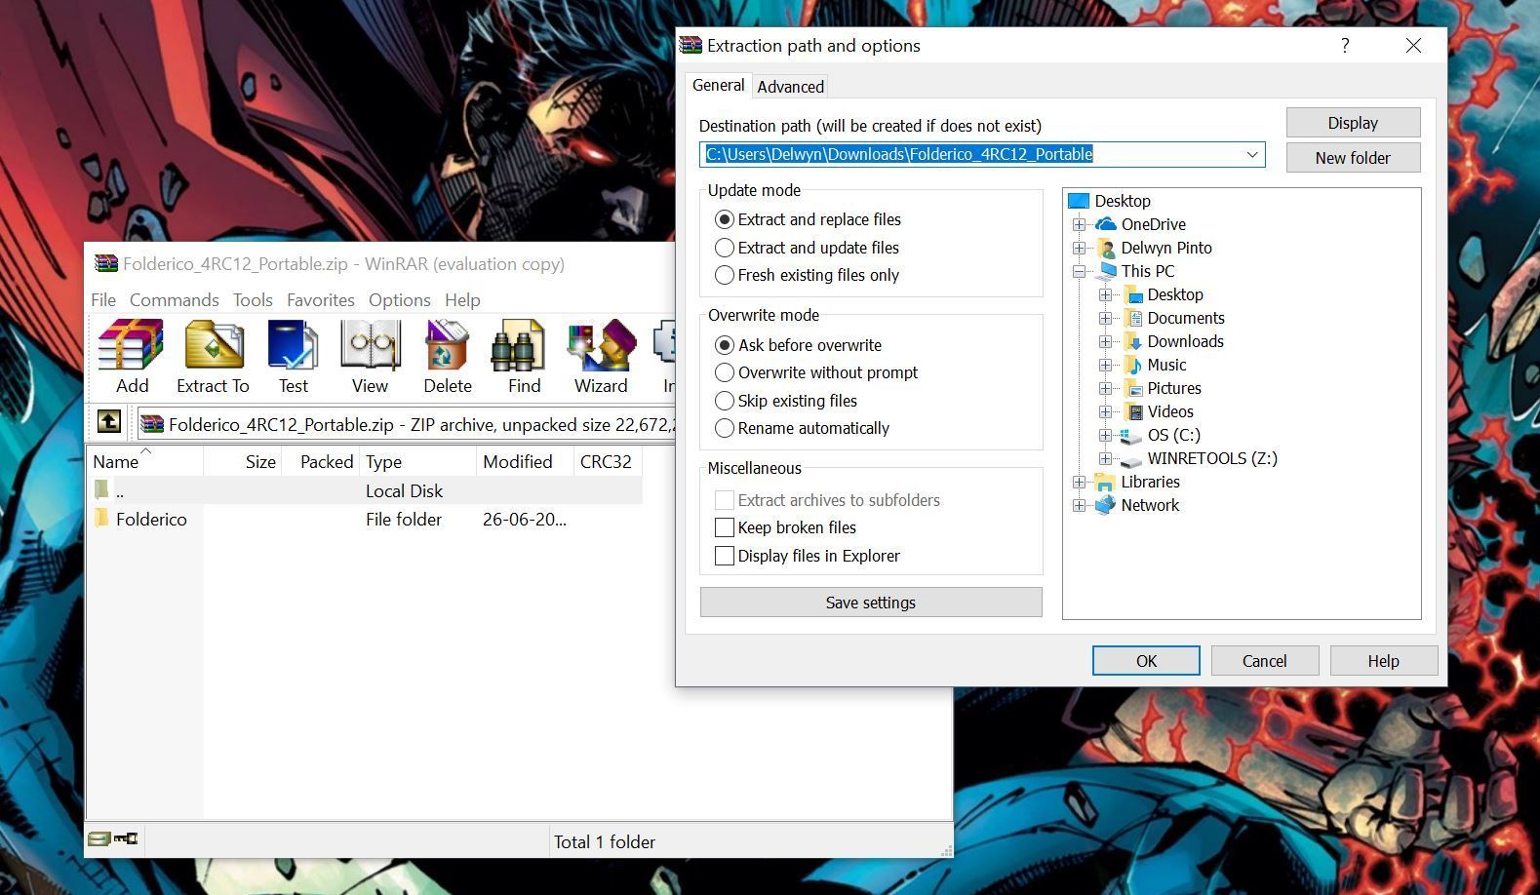
Task: Select the OS (C:) drive icon
Action: tap(1131, 435)
